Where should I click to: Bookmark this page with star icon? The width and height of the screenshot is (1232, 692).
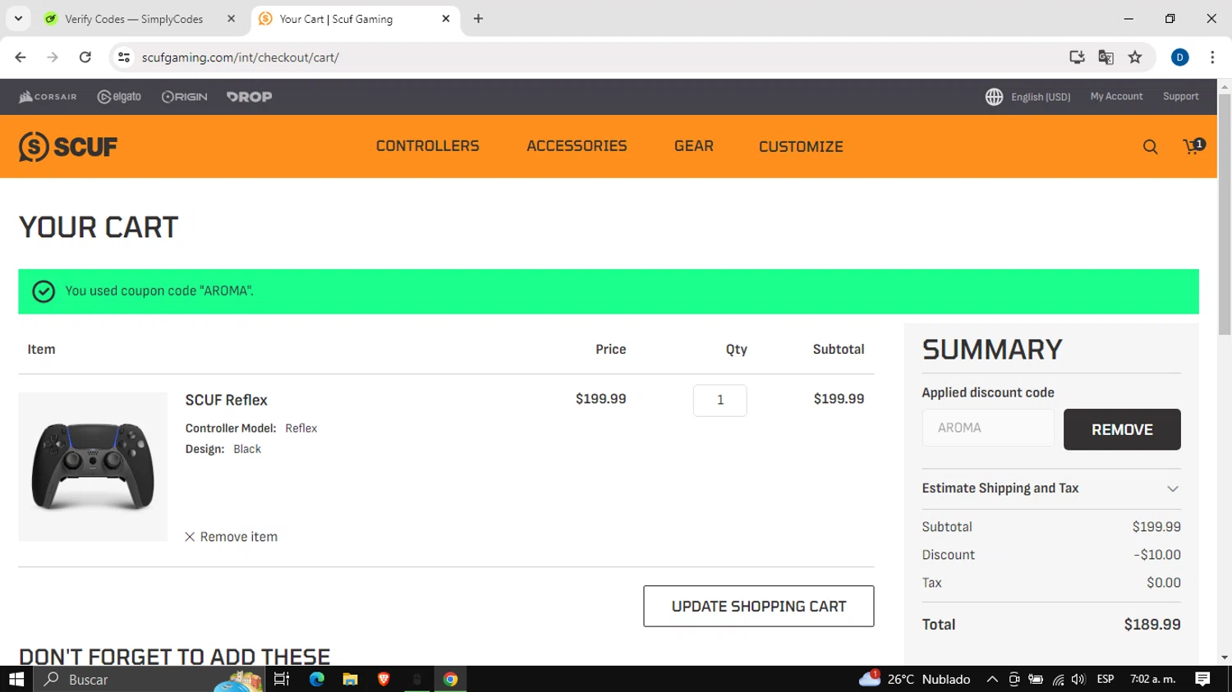[1135, 57]
